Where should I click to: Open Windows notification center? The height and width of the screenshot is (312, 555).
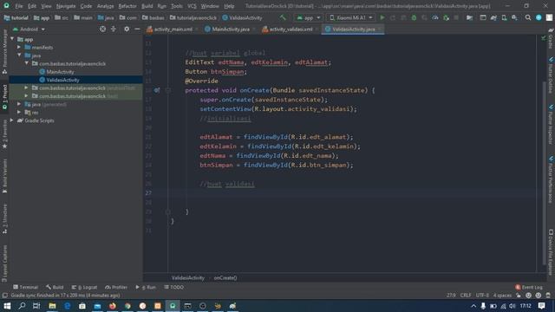click(x=541, y=306)
